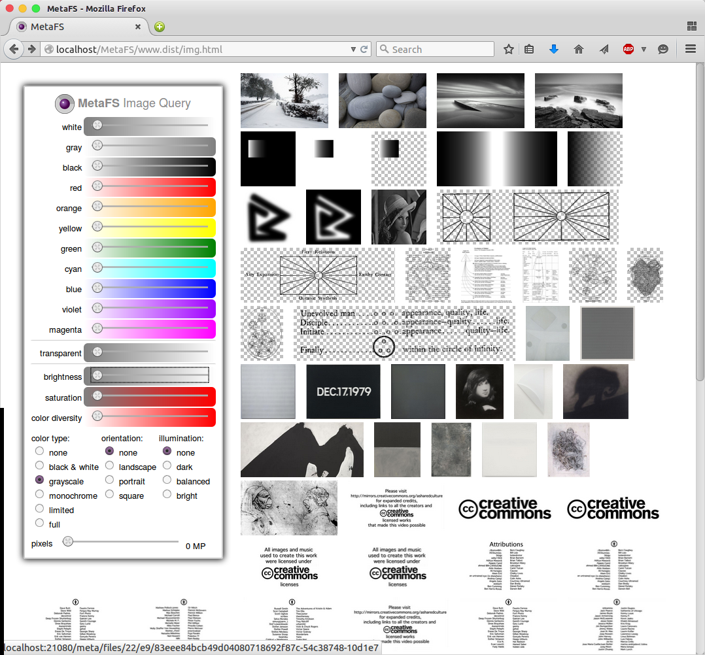Open the Fiery Relations diagram thumbnail

pos(318,275)
